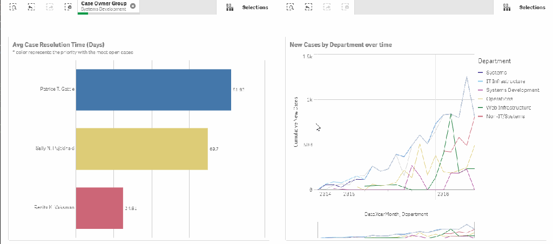Click the step back icon in the right toolbar
This screenshot has height=244, width=553.
(308, 7)
